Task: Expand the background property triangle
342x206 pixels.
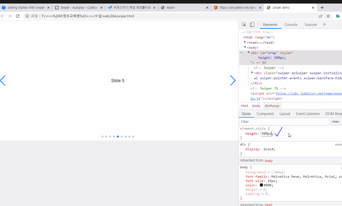Action: pyautogui.click(x=269, y=172)
